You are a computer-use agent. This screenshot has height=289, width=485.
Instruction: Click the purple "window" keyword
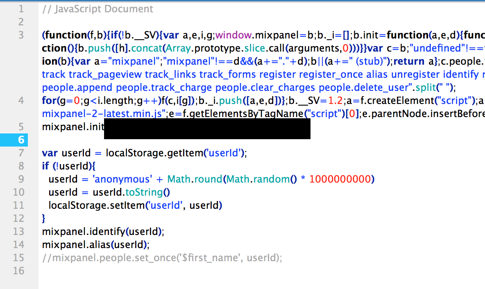point(233,35)
